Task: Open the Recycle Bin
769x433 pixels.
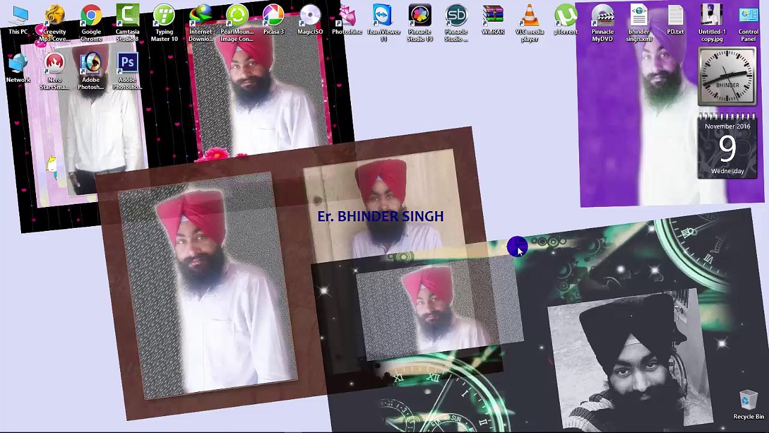Action: click(749, 405)
